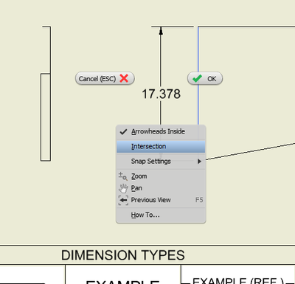Click the Cancel (ESC) button
This screenshot has height=284, width=295.
point(105,78)
